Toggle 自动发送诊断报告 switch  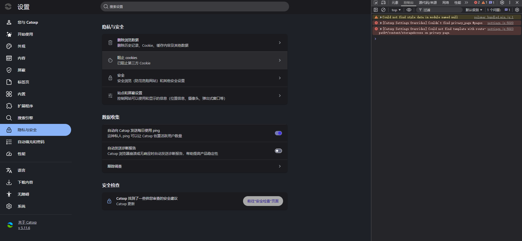[278, 151]
